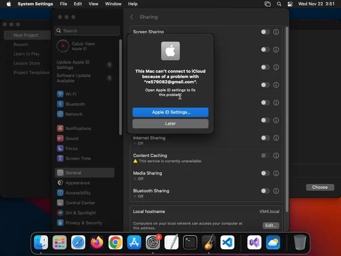Open Terminal from the Dock
This screenshot has width=341, height=256.
click(190, 242)
